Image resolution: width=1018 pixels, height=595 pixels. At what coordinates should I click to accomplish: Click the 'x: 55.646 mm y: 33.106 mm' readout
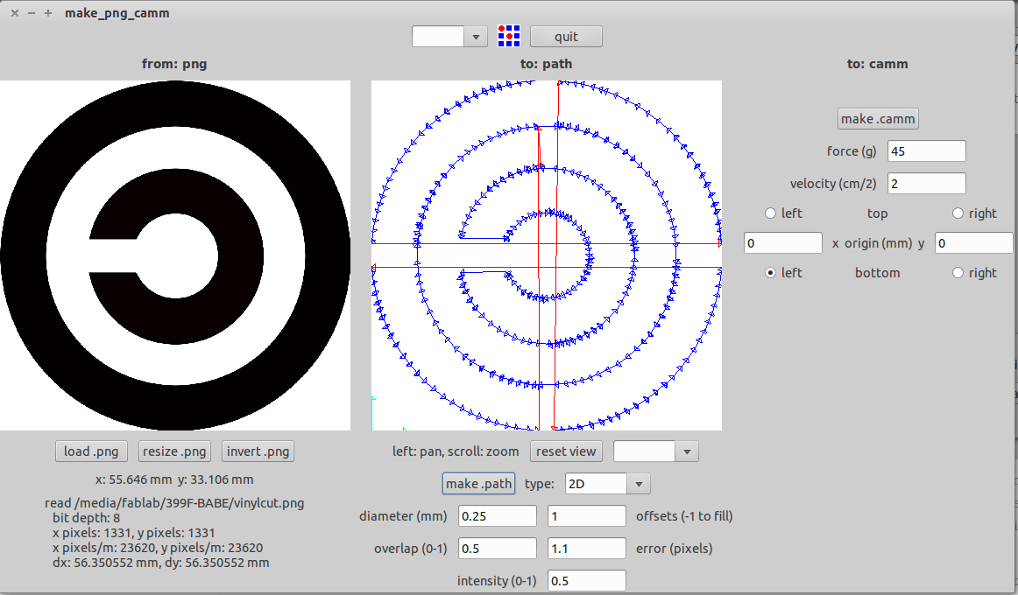click(x=174, y=479)
